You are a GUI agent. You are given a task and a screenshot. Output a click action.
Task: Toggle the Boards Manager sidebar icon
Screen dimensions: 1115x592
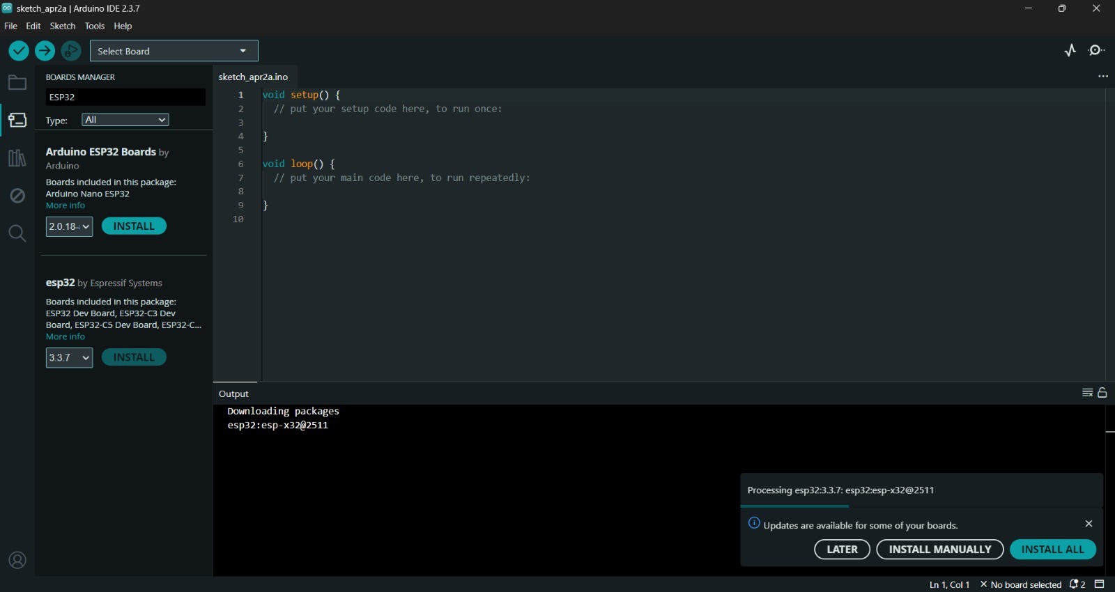tap(17, 120)
